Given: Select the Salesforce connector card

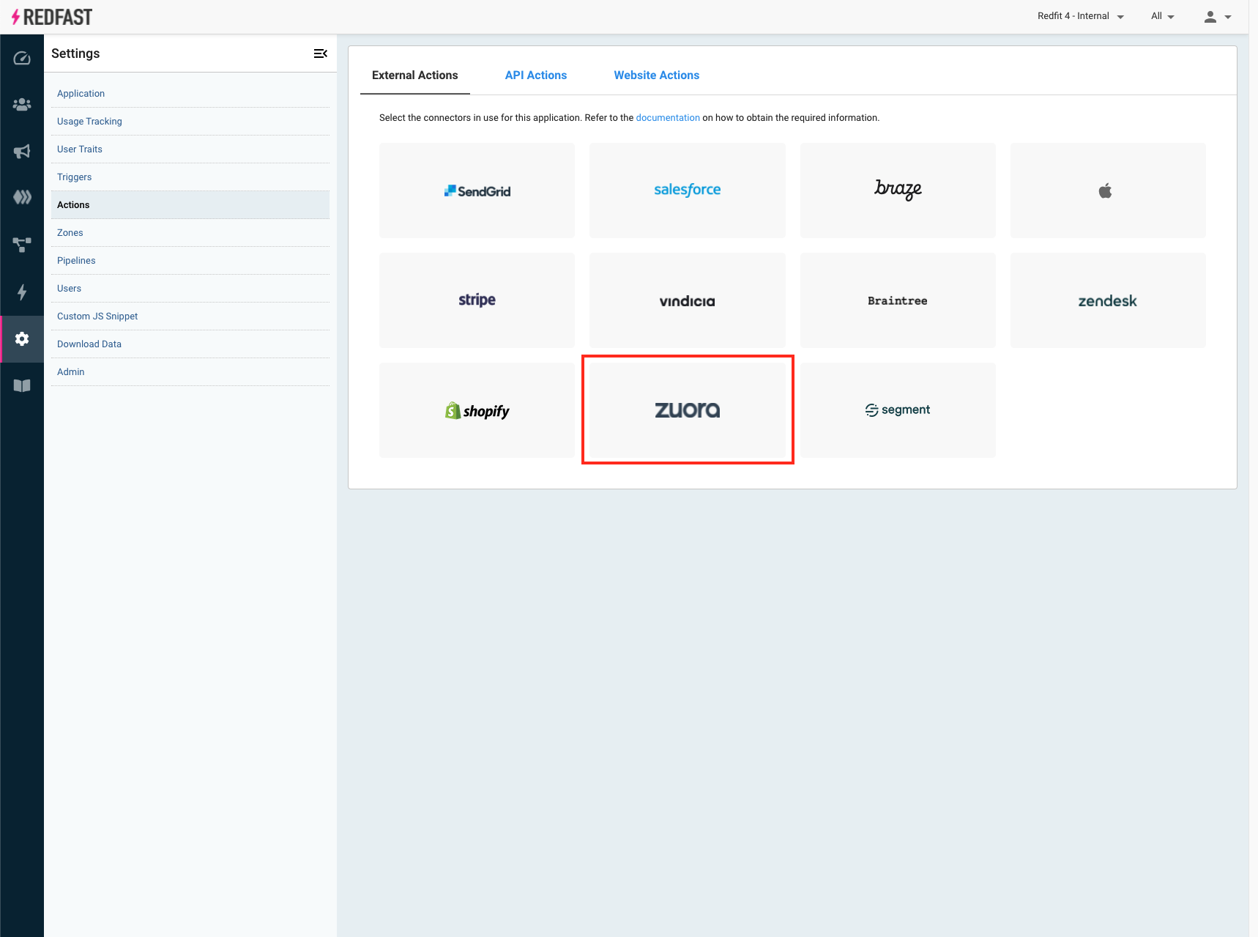Looking at the screenshot, I should click(688, 190).
